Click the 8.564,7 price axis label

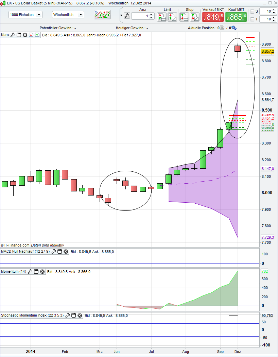point(267,100)
